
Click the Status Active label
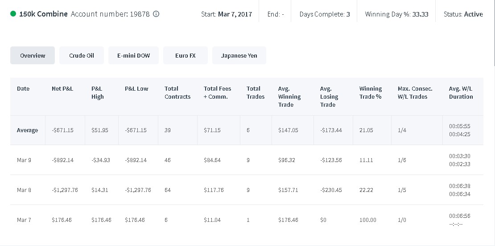click(x=463, y=14)
